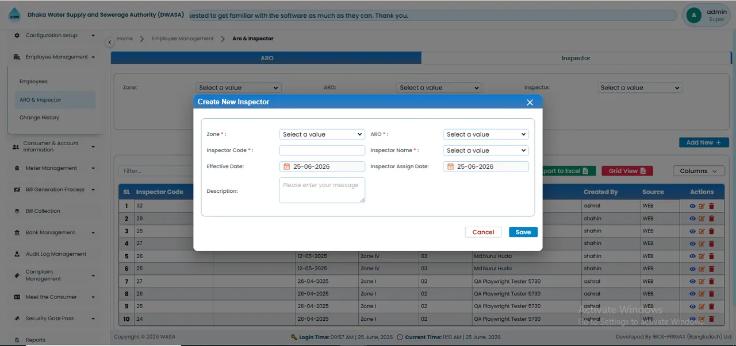Click the Employee Management icon
Screen dimensions: 736x346
pos(17,57)
